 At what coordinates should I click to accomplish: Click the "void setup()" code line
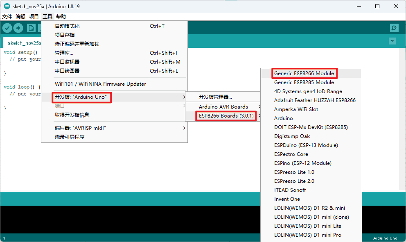(20, 52)
